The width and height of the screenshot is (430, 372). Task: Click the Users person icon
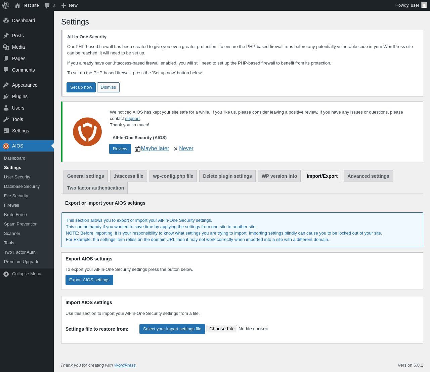click(x=6, y=108)
